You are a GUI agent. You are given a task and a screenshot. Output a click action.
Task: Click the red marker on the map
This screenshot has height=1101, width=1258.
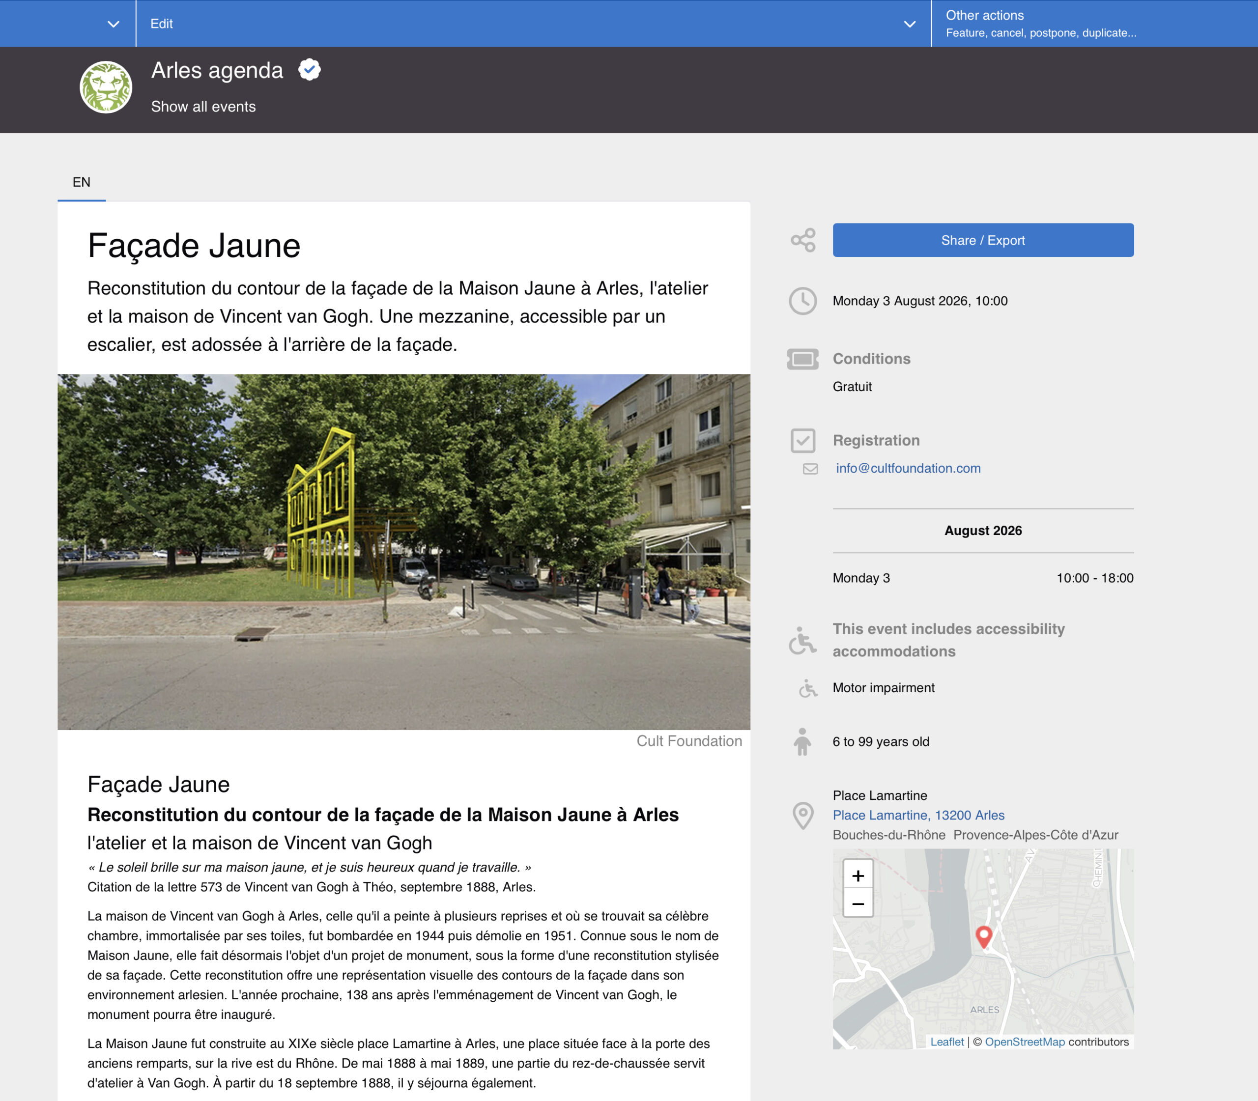click(x=983, y=936)
